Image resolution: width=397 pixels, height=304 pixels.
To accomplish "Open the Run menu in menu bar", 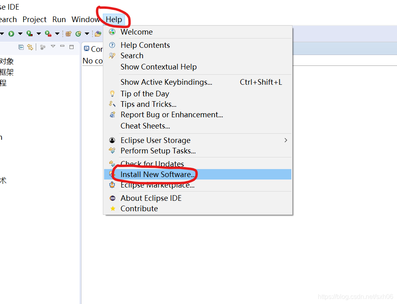I will [59, 20].
